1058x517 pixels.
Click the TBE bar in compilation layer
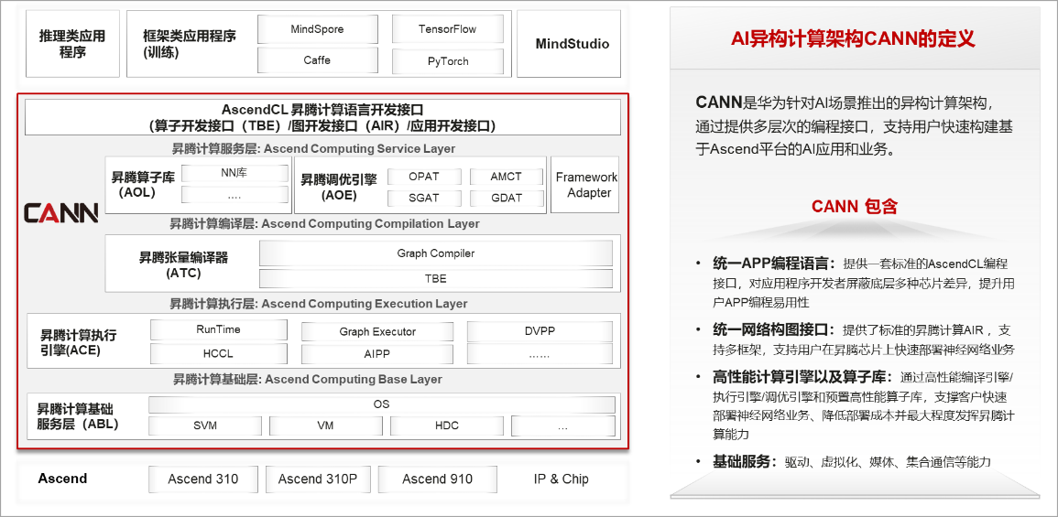(436, 278)
